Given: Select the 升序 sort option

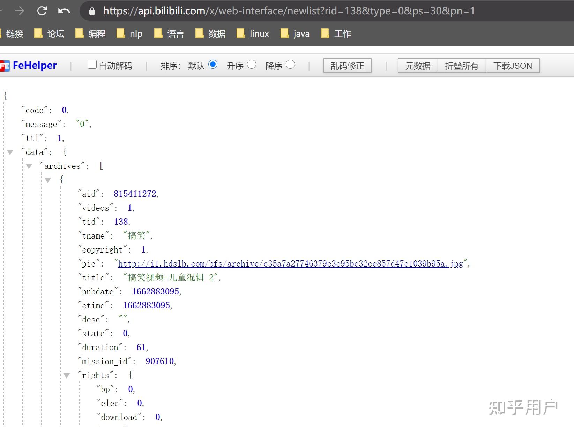Looking at the screenshot, I should pos(252,65).
